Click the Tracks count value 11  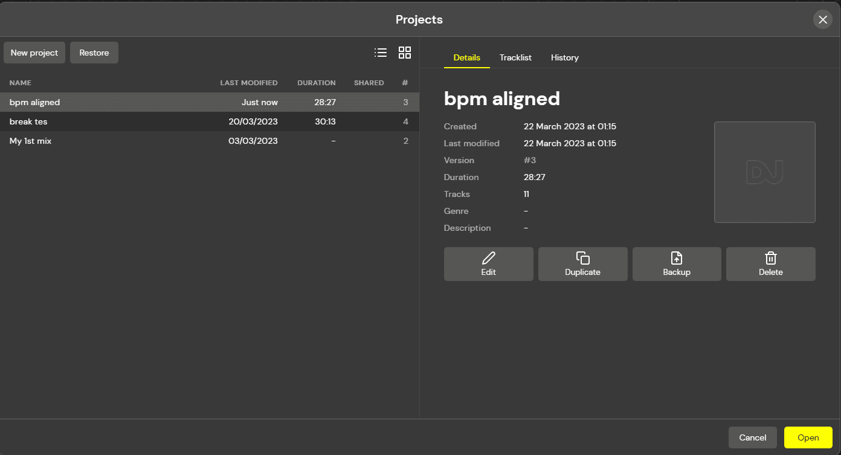(527, 194)
